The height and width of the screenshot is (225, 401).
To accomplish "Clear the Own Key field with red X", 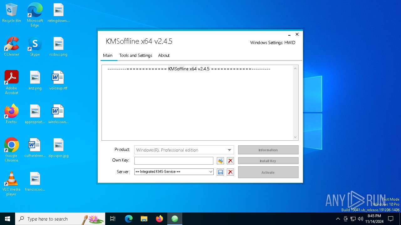I will [231, 161].
